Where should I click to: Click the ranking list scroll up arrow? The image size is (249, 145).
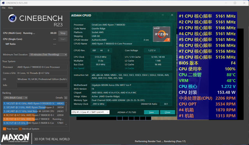(x=66, y=103)
